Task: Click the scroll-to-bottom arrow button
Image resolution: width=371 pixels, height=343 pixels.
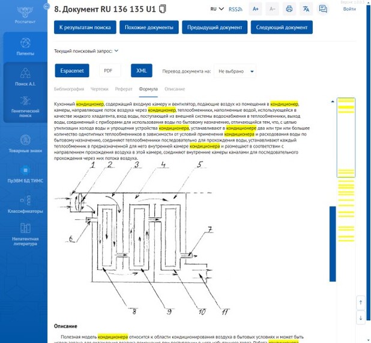Action: pyautogui.click(x=361, y=318)
